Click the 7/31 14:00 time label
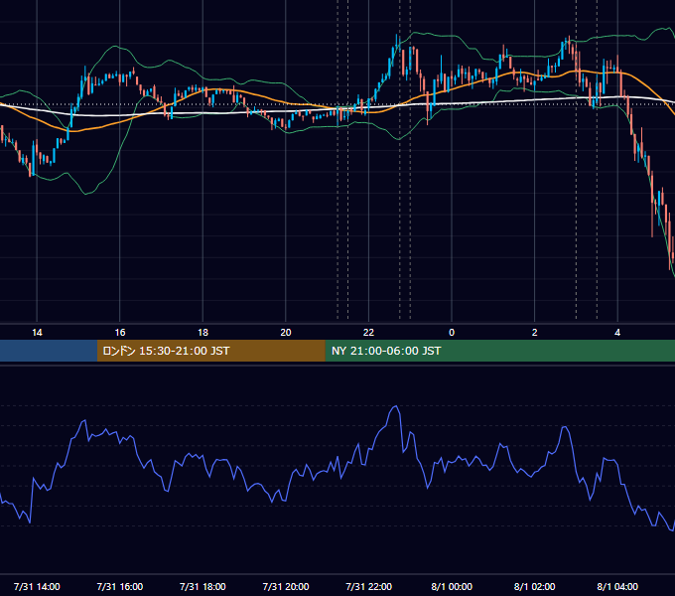Viewport: 675px width, 596px height. pos(37,586)
